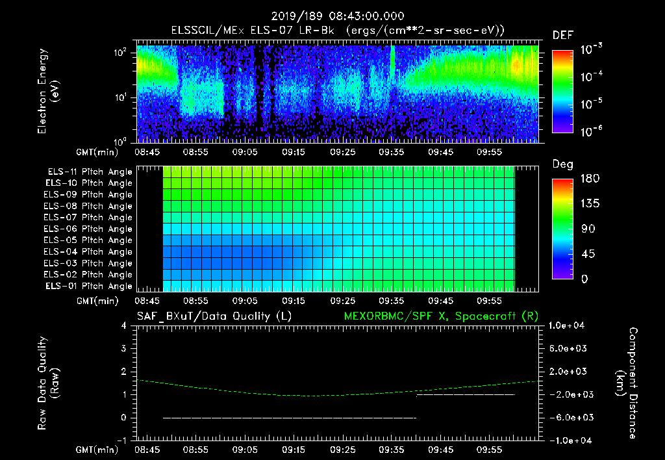Select the ELS-10 Pitch Angle row label

coord(89,183)
